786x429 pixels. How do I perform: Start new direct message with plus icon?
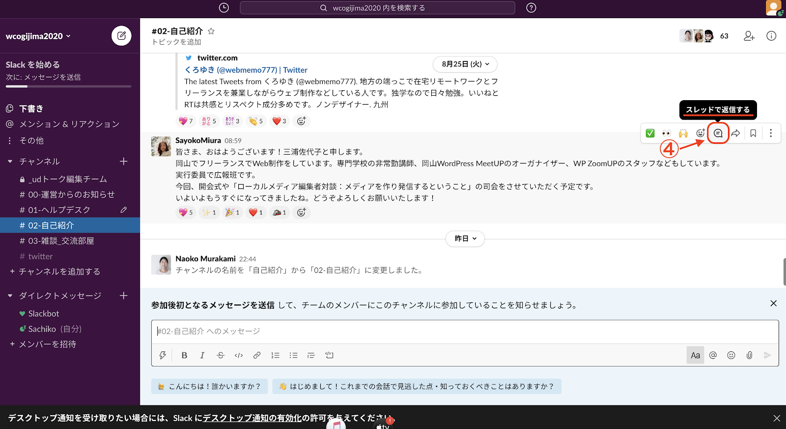124,295
